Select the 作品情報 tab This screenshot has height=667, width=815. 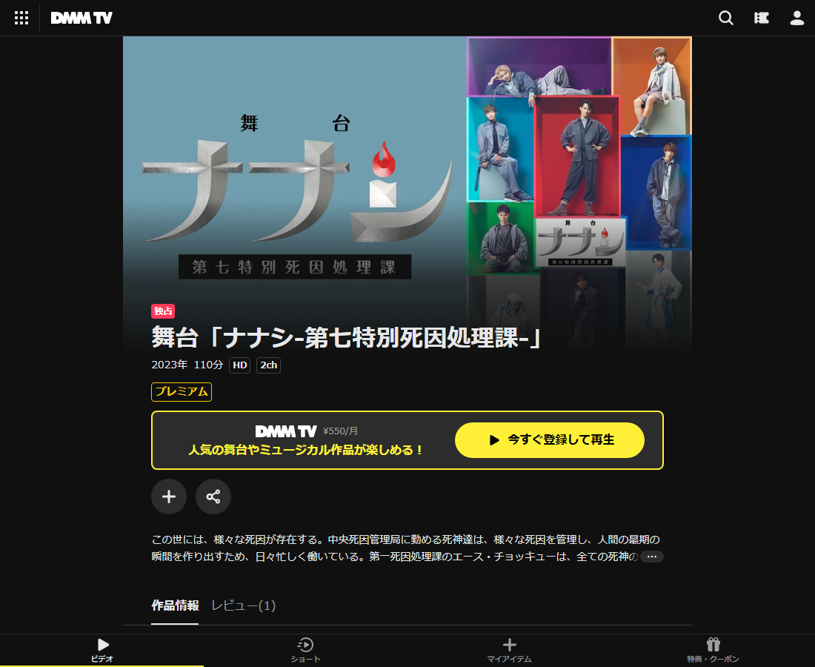(175, 605)
